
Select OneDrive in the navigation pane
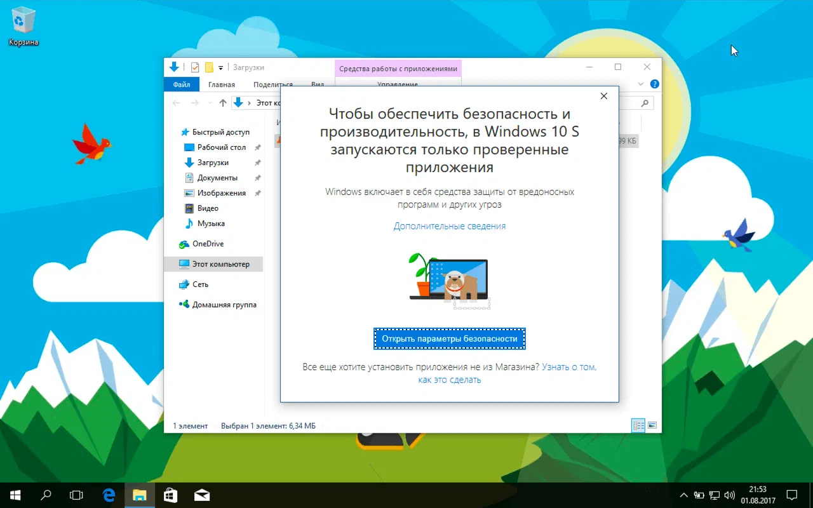(x=201, y=244)
